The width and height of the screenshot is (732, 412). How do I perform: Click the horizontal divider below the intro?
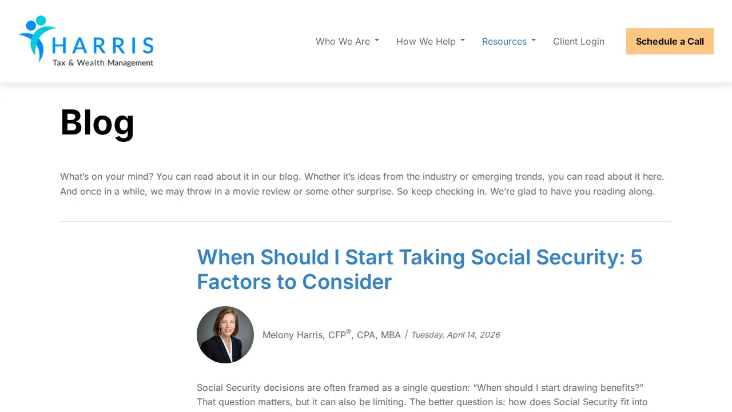coord(366,221)
